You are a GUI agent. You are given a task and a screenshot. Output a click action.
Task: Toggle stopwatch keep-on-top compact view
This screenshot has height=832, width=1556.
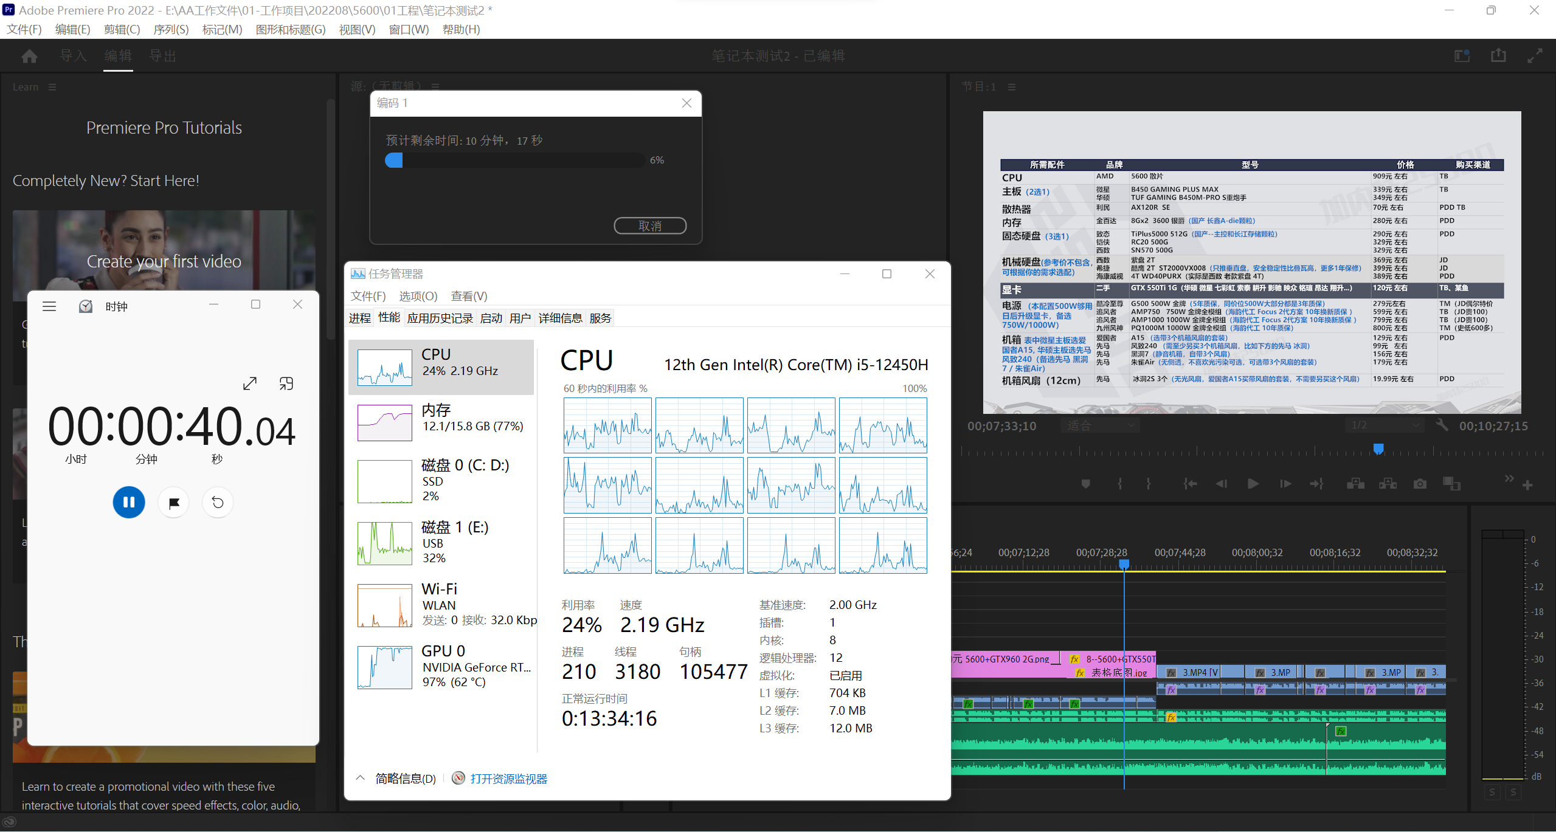286,383
